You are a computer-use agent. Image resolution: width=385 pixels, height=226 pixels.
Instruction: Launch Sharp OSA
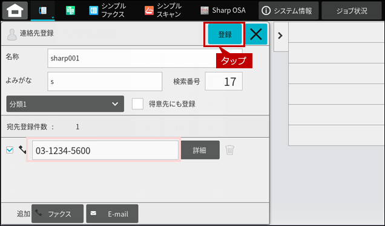pos(223,10)
